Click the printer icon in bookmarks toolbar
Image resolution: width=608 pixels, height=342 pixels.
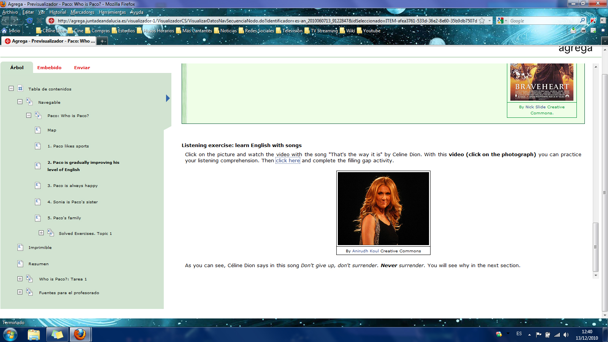(x=583, y=30)
